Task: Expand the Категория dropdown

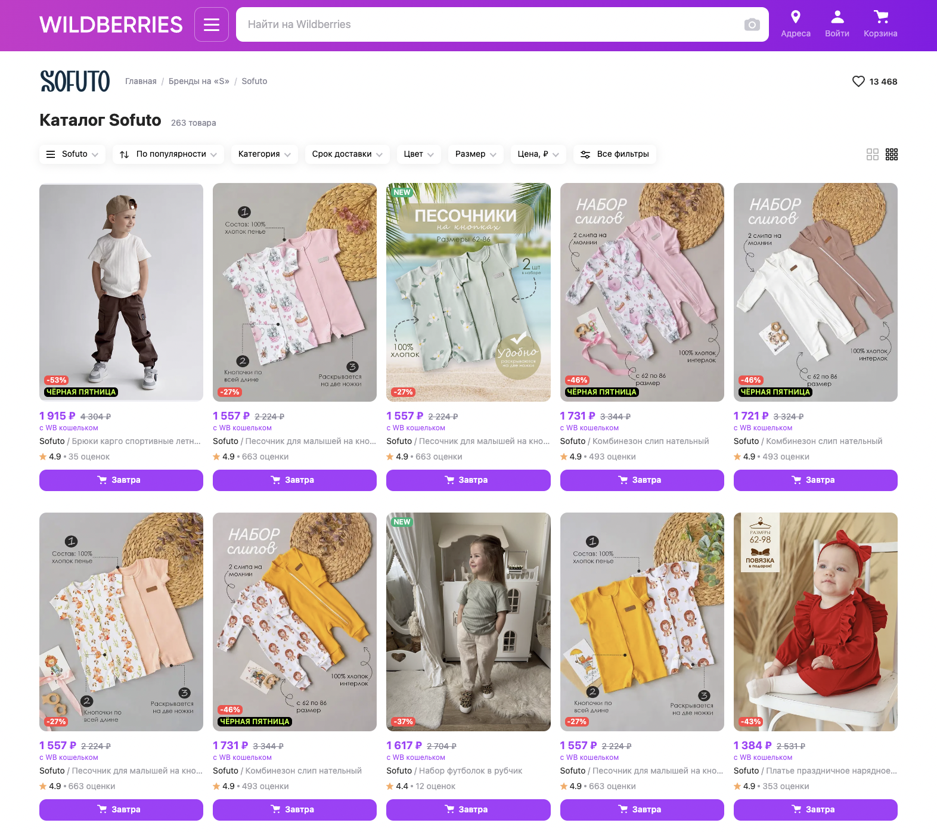Action: (x=265, y=154)
